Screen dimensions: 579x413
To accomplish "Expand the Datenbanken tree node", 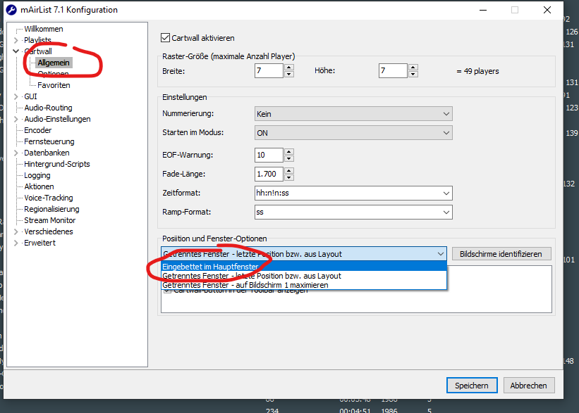I will click(x=16, y=153).
